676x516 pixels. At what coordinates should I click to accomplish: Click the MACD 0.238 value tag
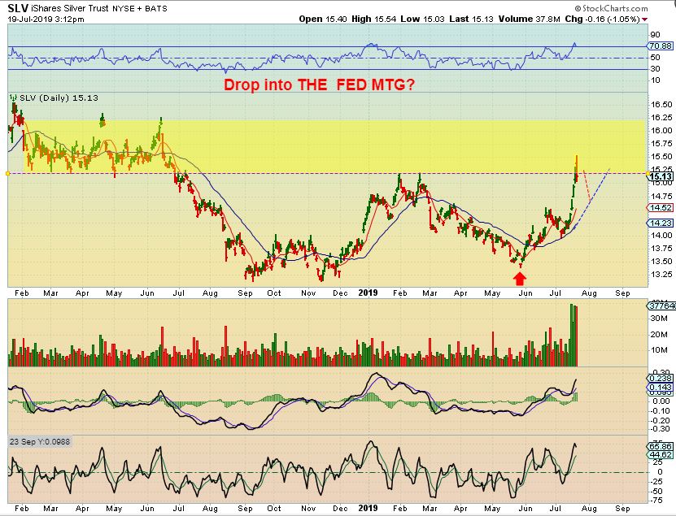coord(660,378)
